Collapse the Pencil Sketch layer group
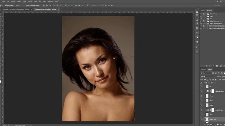This screenshot has width=225, height=126. pos(204,83)
